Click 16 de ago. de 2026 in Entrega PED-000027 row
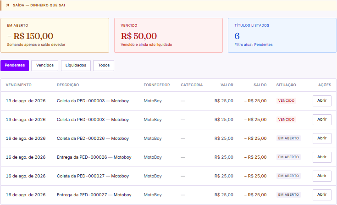This screenshot has height=205, width=337. click(x=26, y=195)
